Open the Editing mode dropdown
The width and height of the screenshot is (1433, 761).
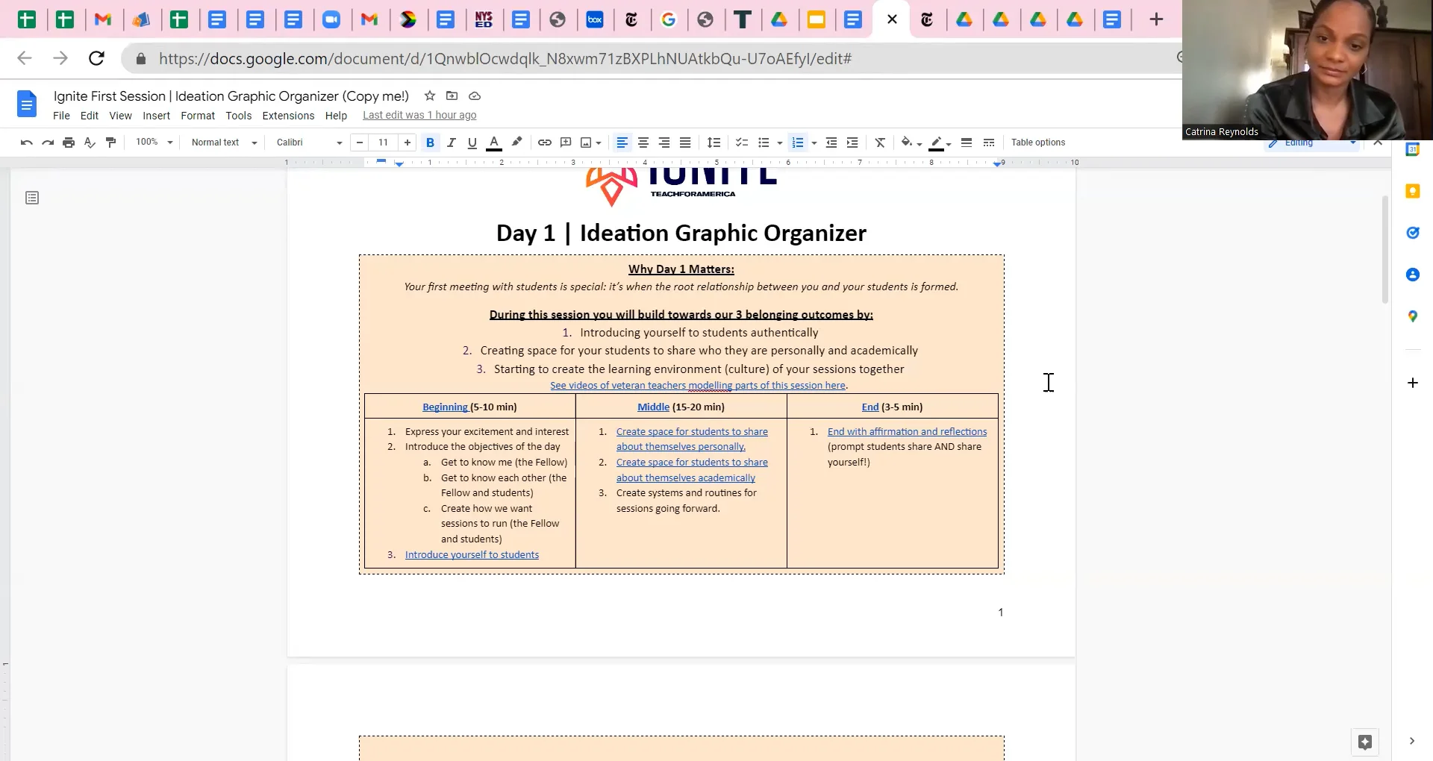1311,144
